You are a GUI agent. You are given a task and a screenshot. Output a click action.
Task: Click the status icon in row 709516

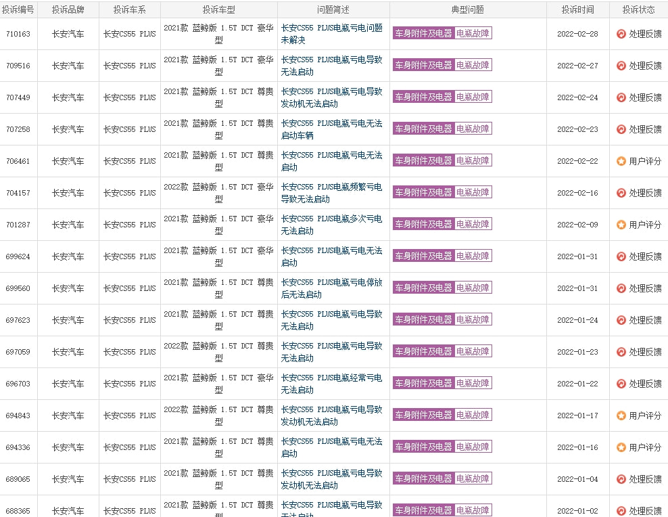pyautogui.click(x=621, y=66)
